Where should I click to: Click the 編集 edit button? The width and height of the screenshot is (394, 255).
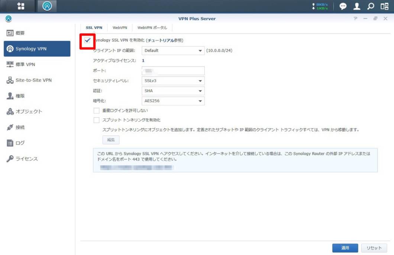(x=111, y=140)
